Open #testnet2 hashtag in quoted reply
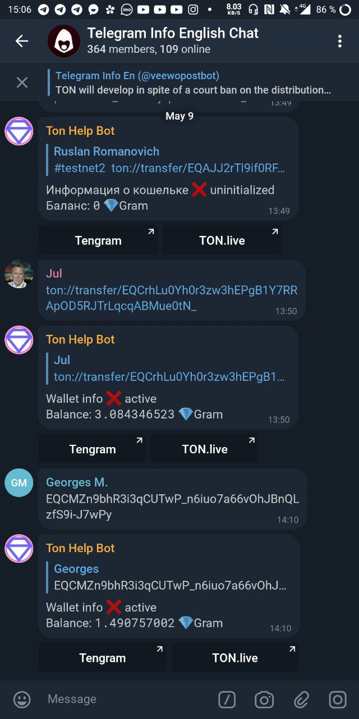This screenshot has width=359, height=719. (80, 168)
